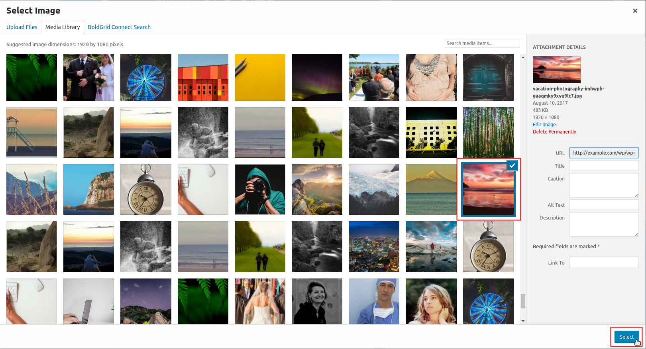Choose the hooded photographer with camera image
Viewport: 646px width, 349px height.
[260, 190]
